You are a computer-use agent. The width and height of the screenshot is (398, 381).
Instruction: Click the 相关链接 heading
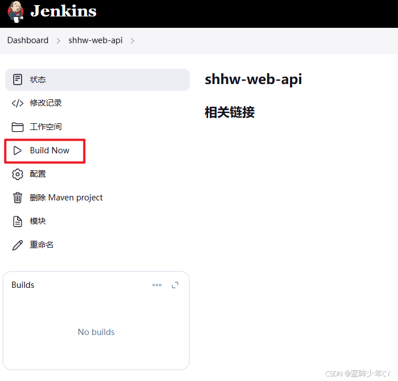coord(230,112)
